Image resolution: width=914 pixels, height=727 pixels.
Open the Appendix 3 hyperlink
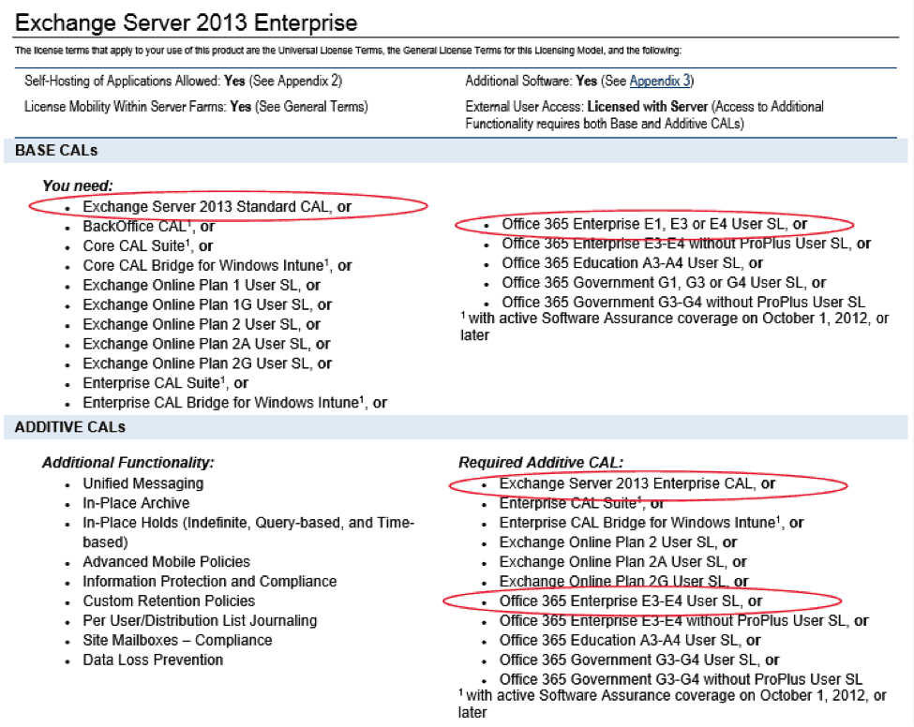coord(660,81)
